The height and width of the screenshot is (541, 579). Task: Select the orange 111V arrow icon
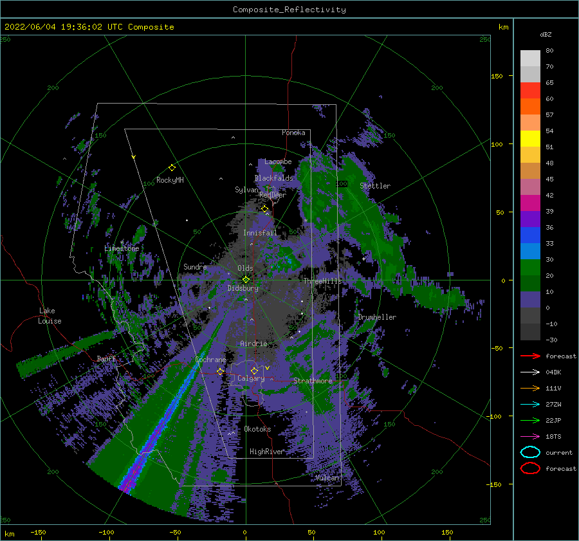point(530,388)
